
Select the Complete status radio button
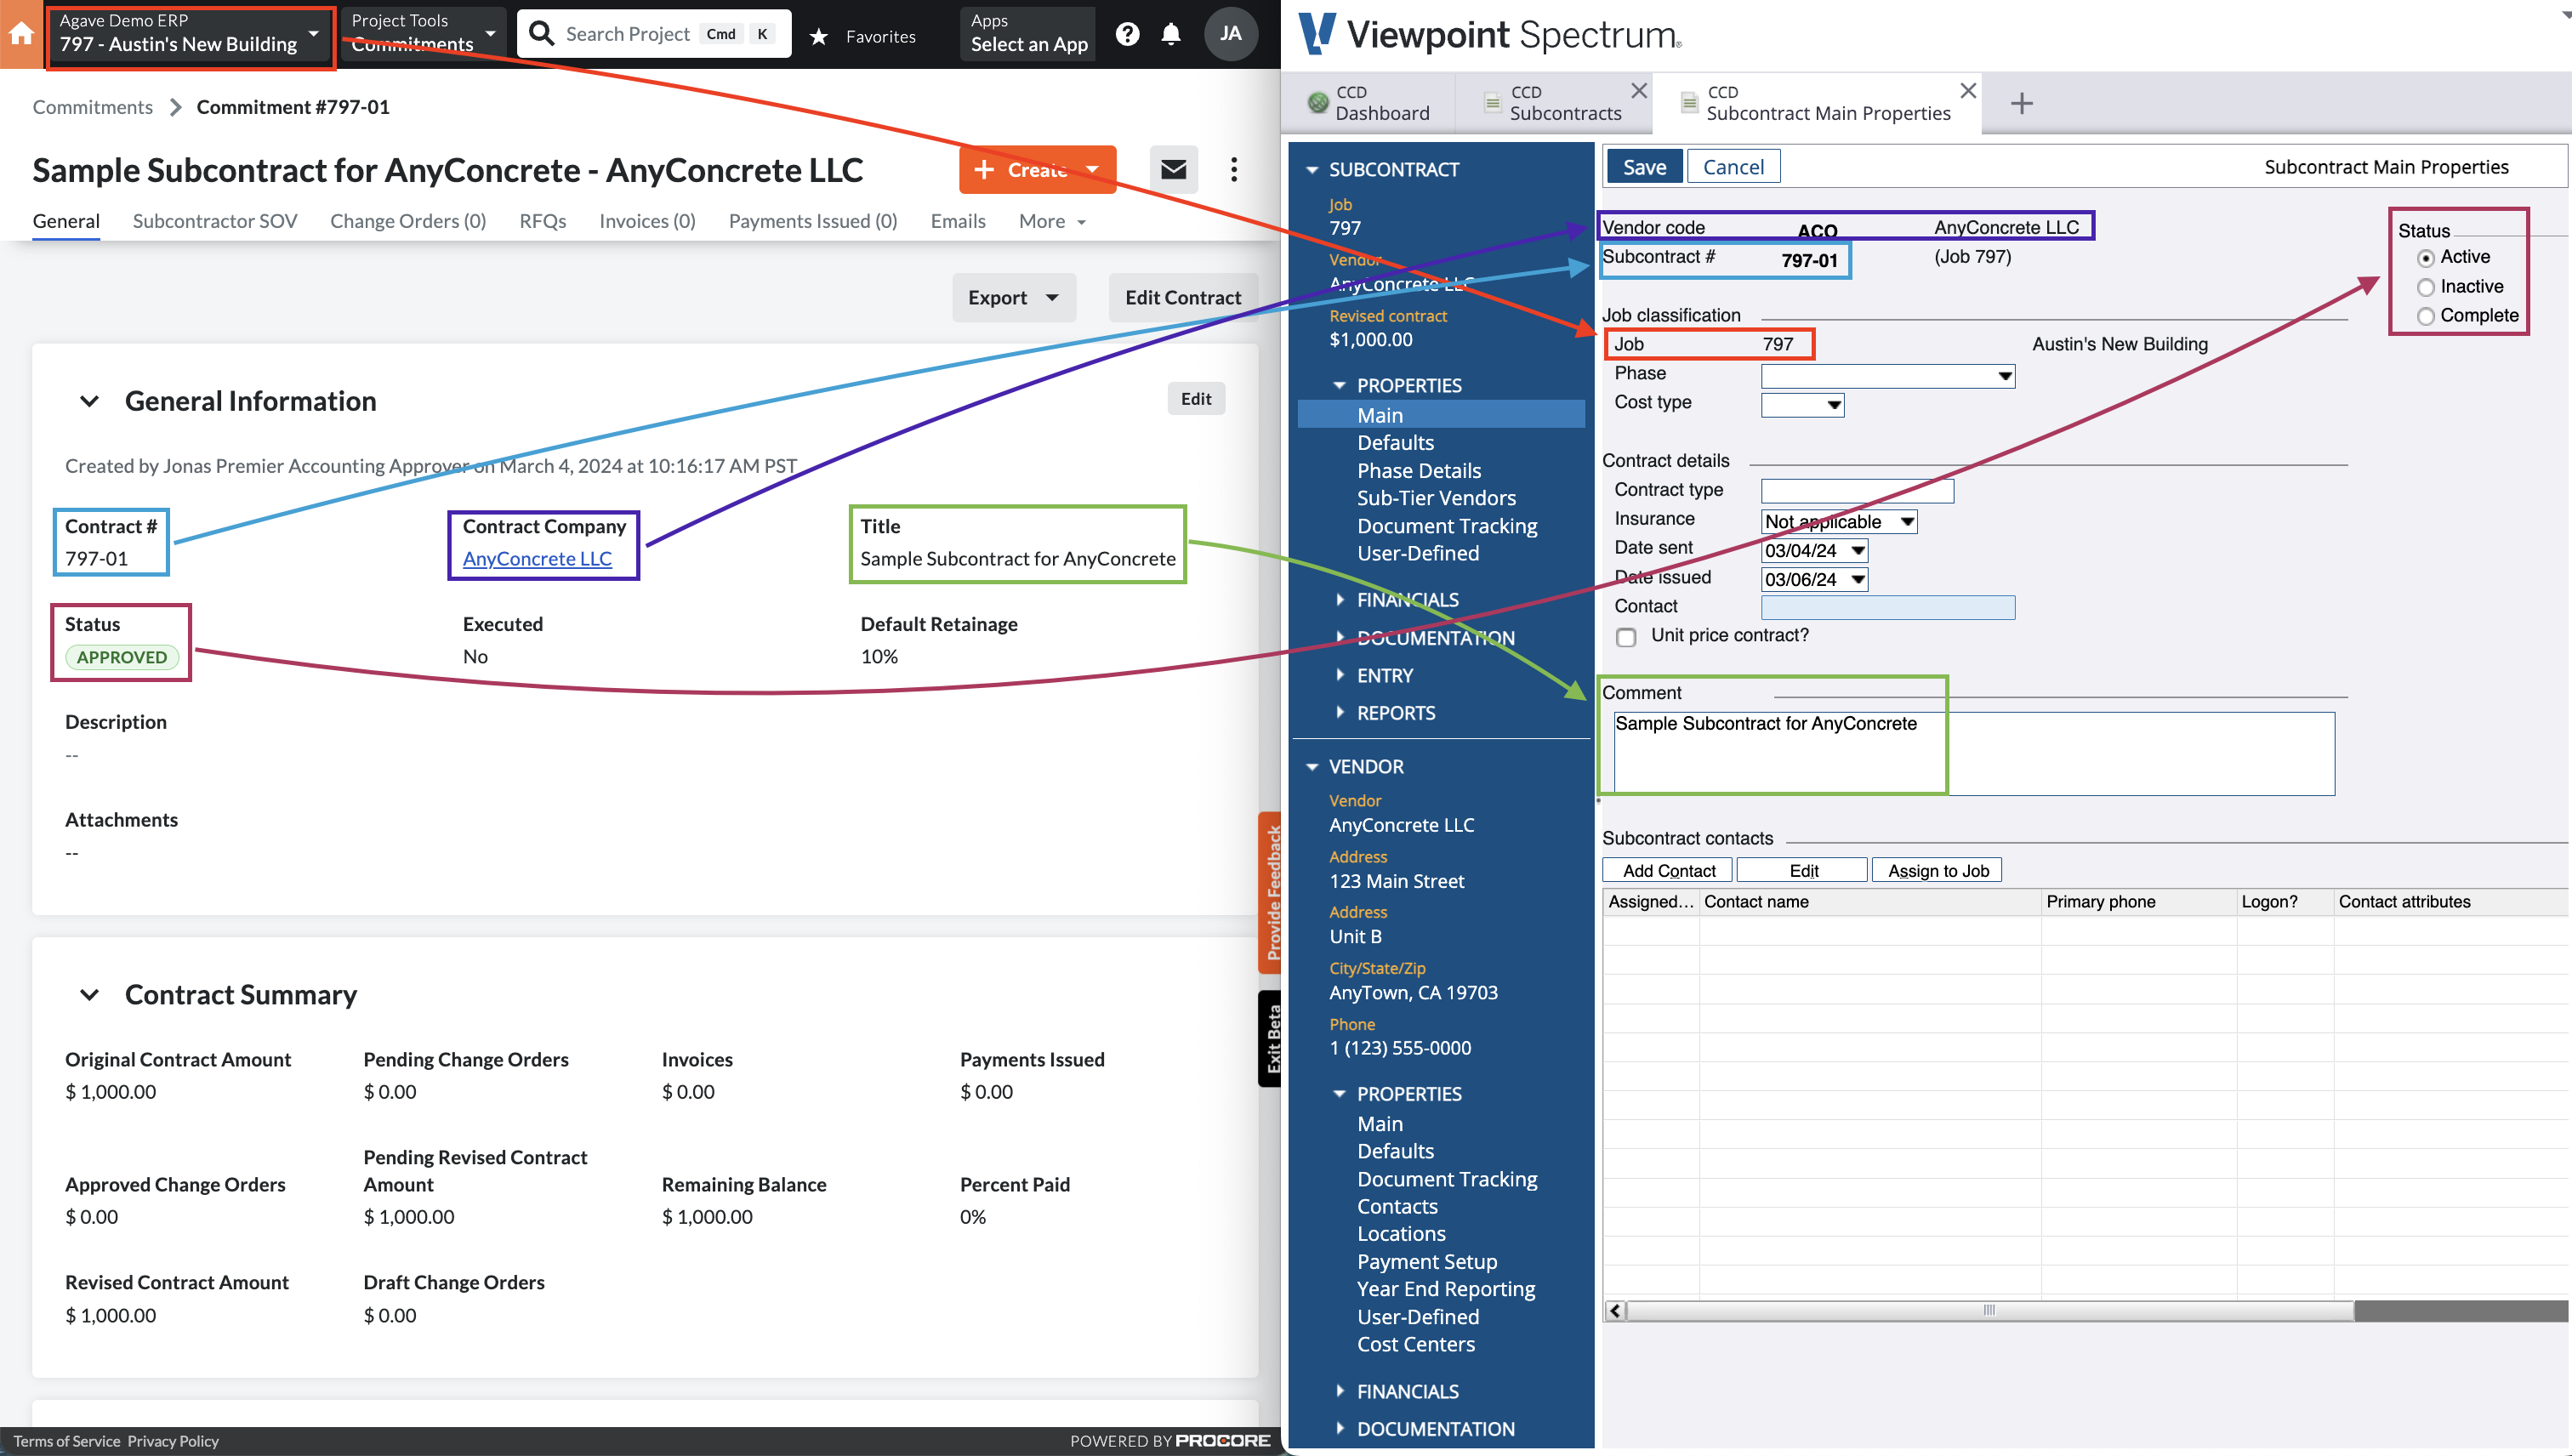2425,316
